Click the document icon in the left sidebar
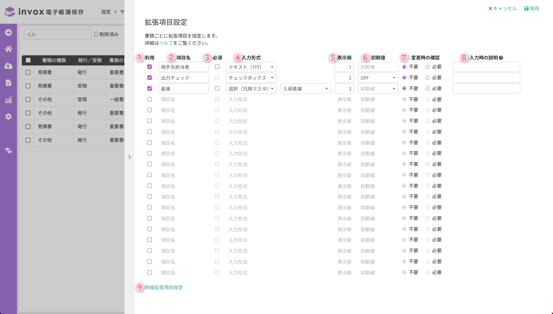Viewport: 553px width, 314px height. (x=8, y=83)
